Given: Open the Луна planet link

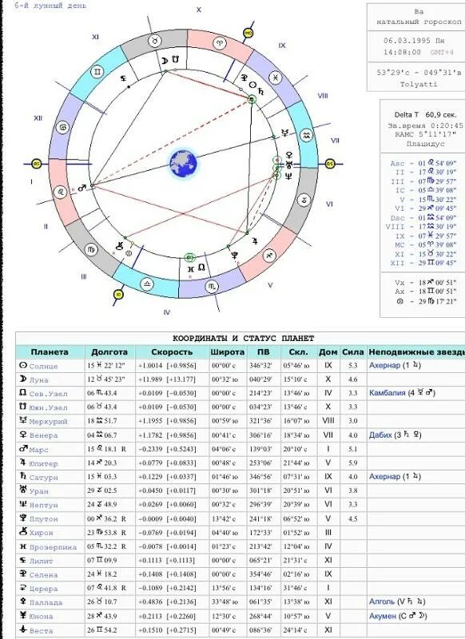Looking at the screenshot, I should pos(38,380).
